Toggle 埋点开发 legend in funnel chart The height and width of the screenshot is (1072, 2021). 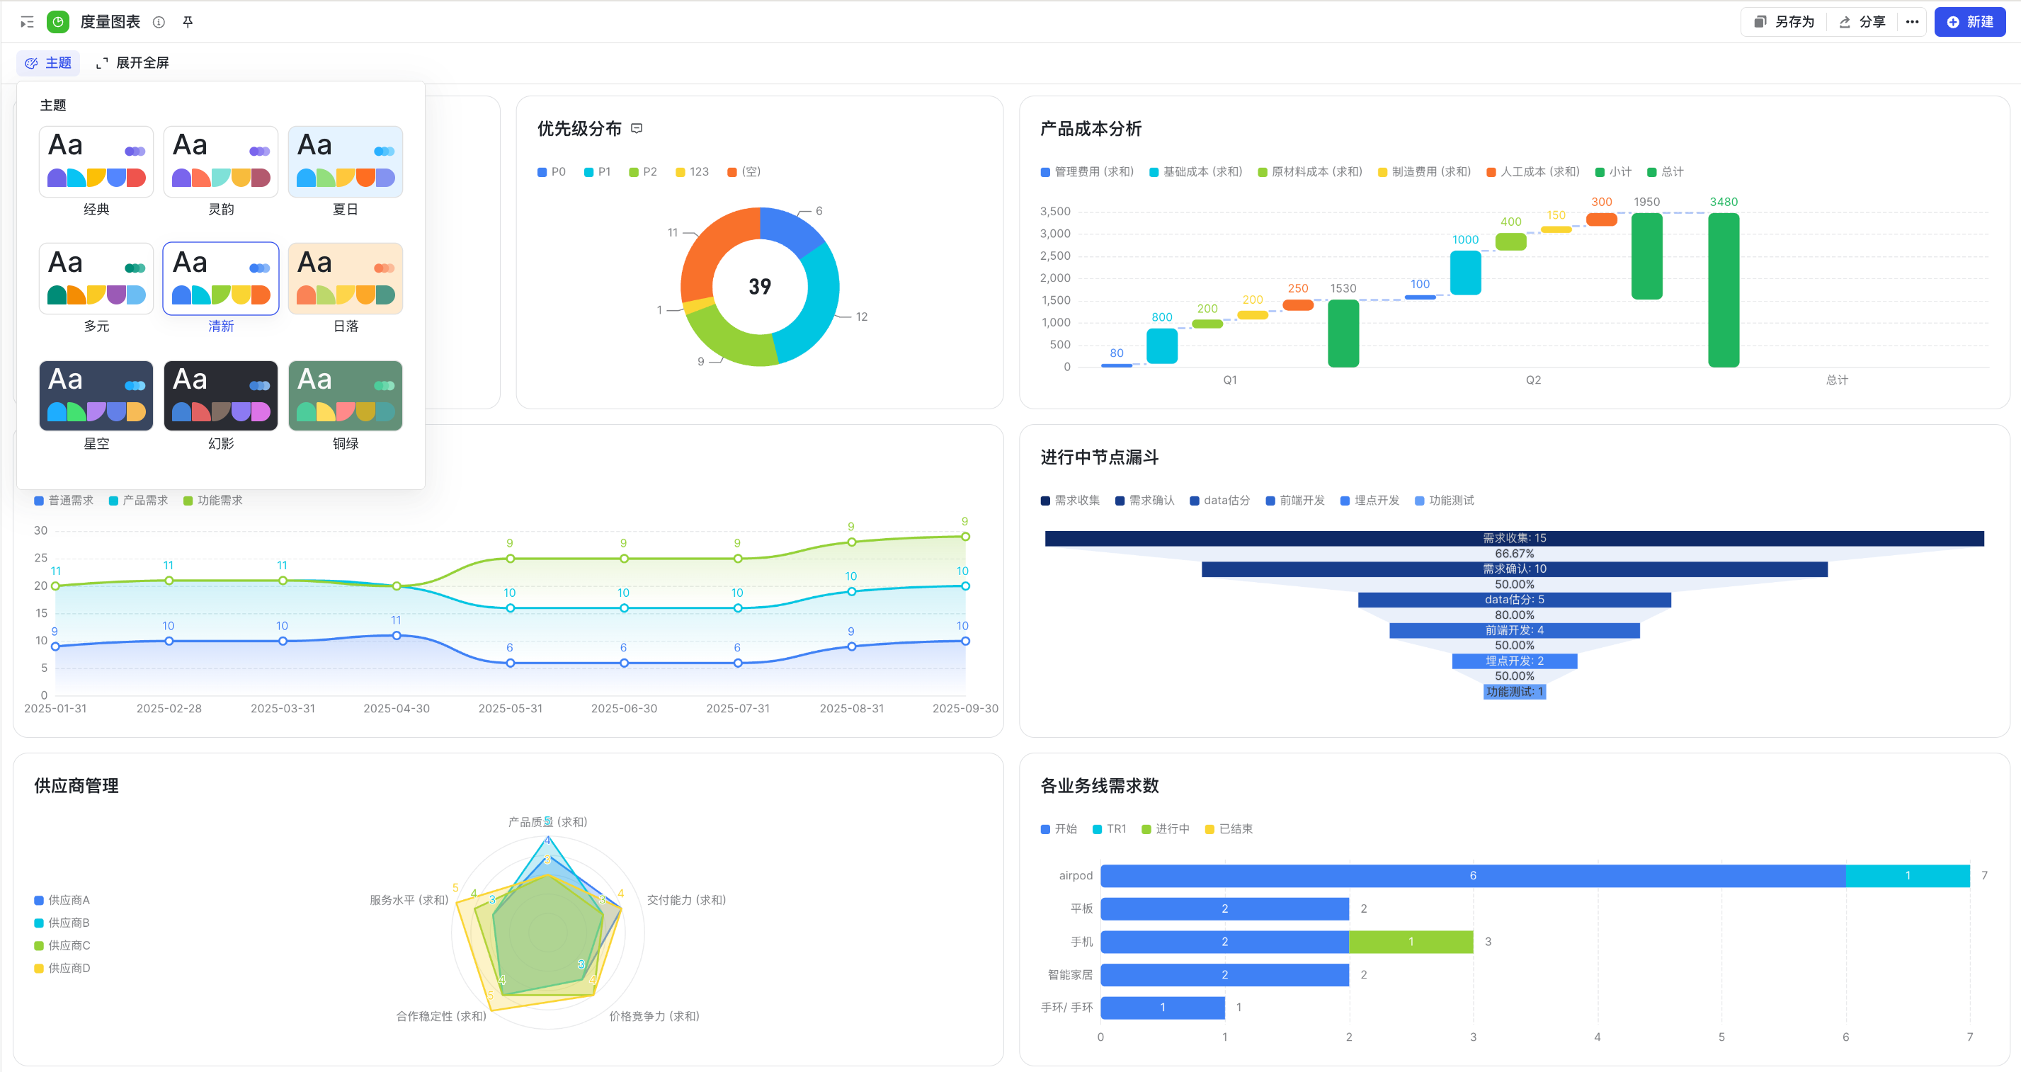pyautogui.click(x=1370, y=501)
